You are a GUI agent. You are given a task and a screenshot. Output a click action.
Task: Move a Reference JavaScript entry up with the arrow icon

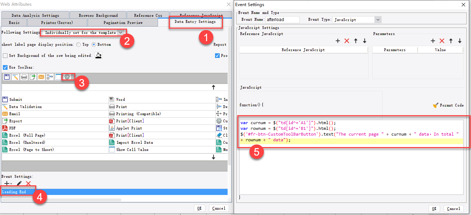pos(355,41)
